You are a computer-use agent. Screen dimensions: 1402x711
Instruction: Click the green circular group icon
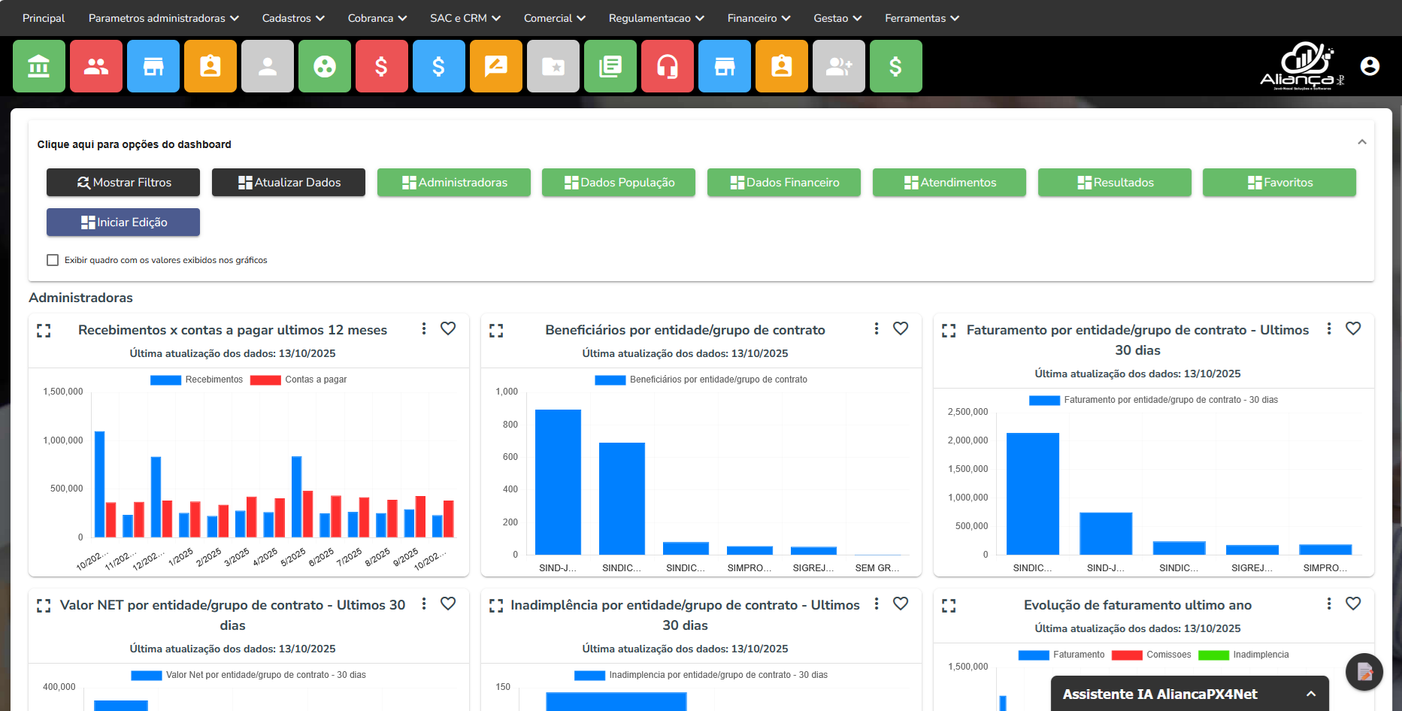point(325,67)
